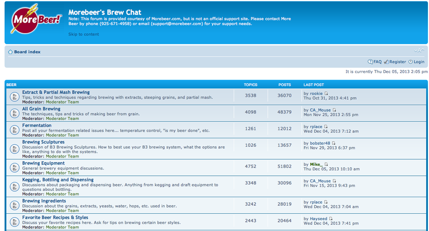Click forum icon beside Brewing Ingredients

click(14, 205)
